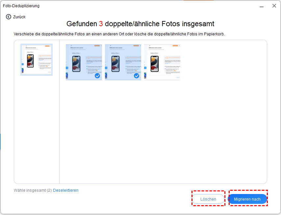
Task: Uncheck the blue checkmark on second duplicate photo
Action: (137, 76)
